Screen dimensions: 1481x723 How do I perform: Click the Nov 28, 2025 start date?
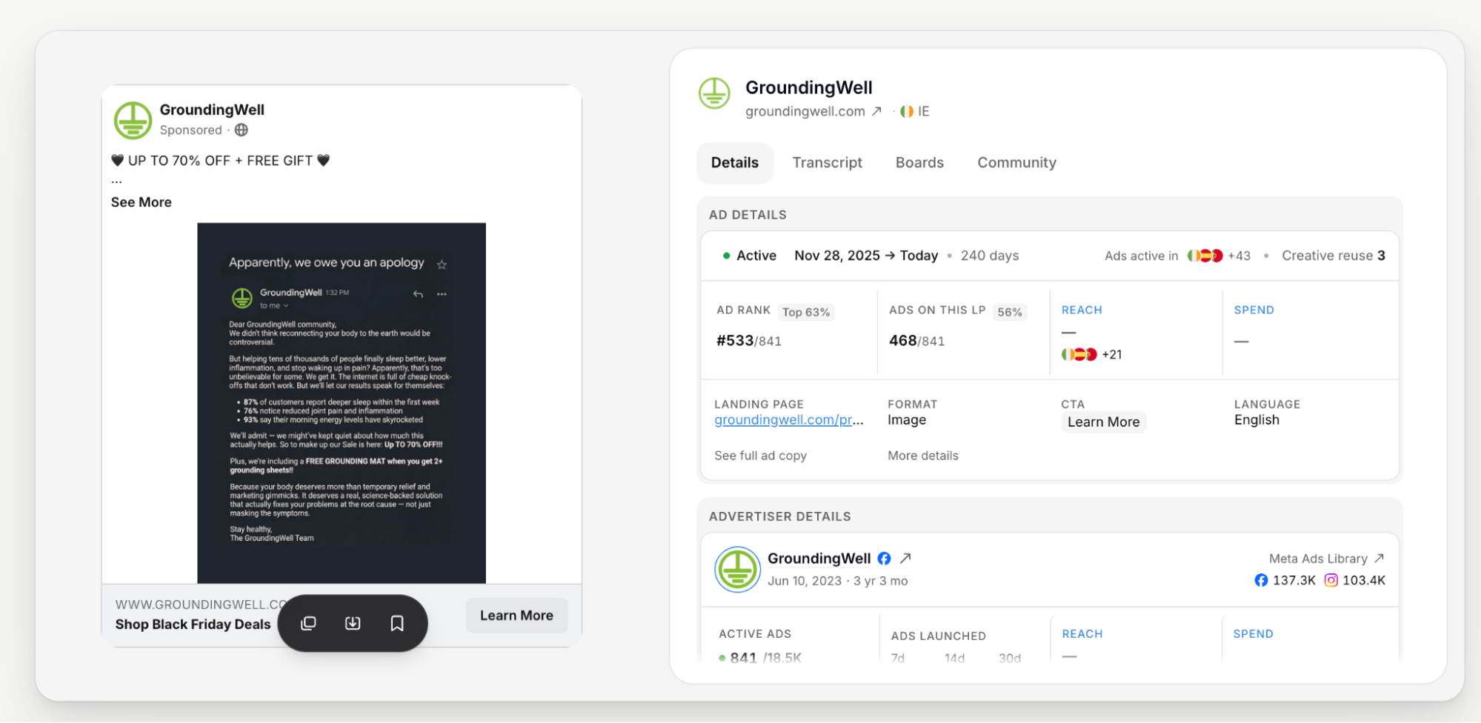(837, 256)
